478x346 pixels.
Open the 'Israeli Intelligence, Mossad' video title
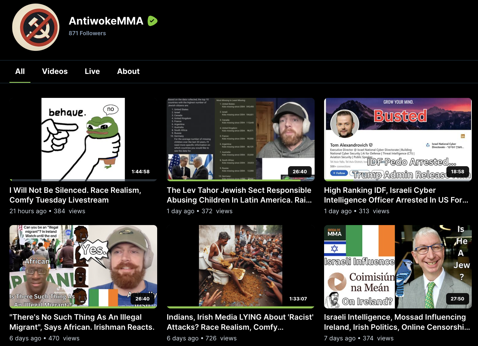397,322
